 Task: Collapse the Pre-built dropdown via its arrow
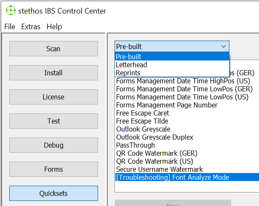223,47
